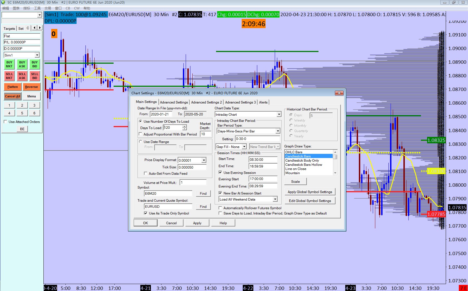Click the Setting field showing 0-30-0
This screenshot has width=468, height=291.
point(257,139)
